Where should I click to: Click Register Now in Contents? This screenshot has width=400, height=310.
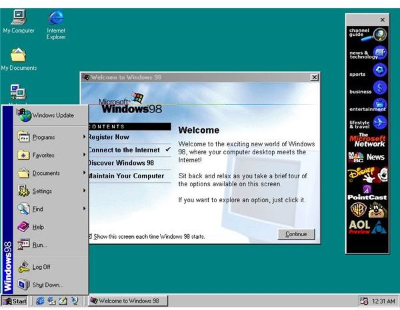point(109,137)
